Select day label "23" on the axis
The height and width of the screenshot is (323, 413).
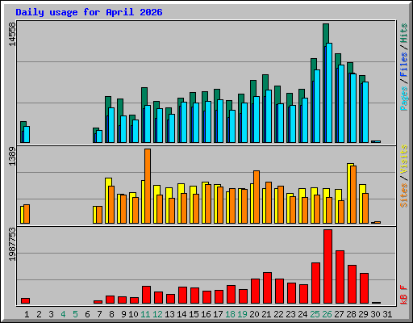290,314
